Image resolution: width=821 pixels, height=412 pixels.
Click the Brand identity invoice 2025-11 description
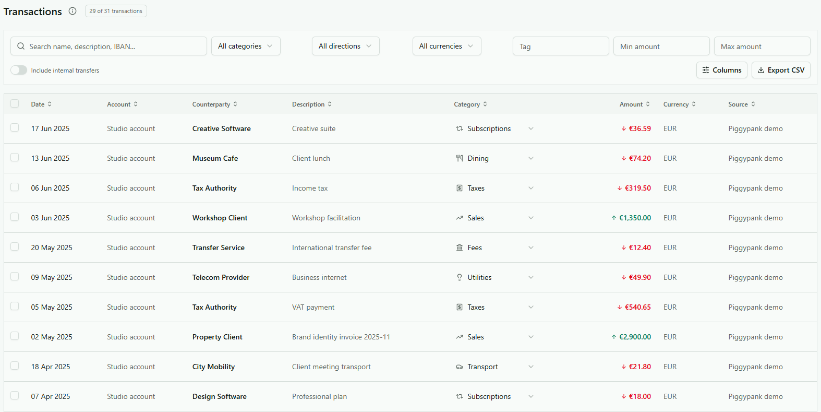[341, 337]
